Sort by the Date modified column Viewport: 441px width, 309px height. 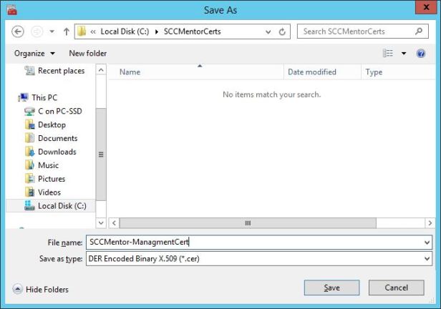click(x=311, y=72)
